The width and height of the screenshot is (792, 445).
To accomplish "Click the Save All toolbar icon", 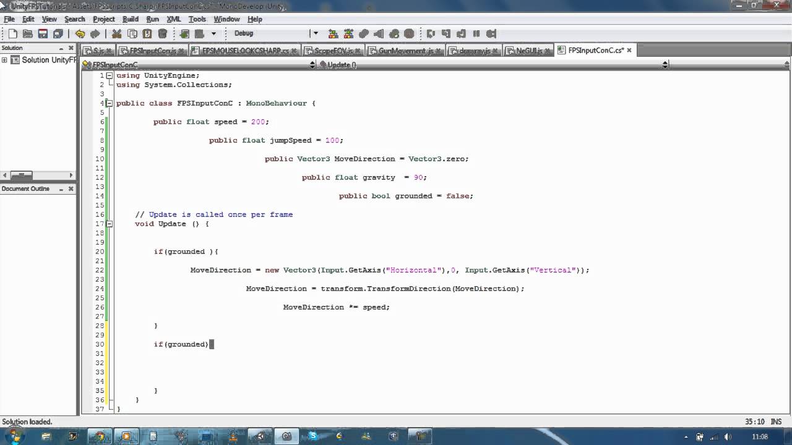I will [x=58, y=33].
